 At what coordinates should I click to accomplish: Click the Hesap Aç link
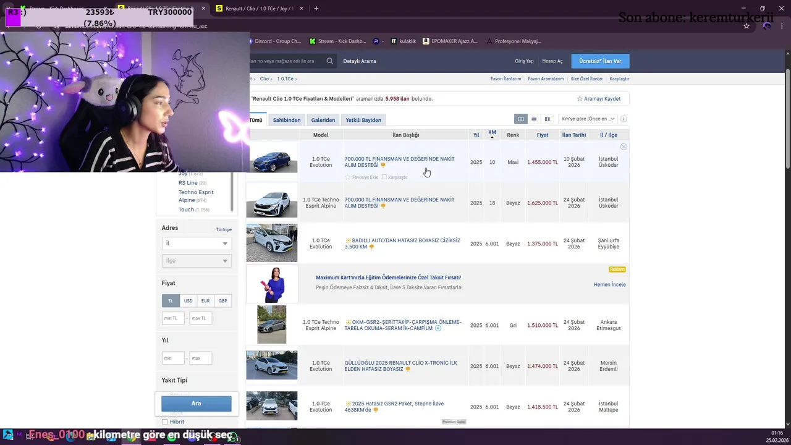click(x=552, y=61)
